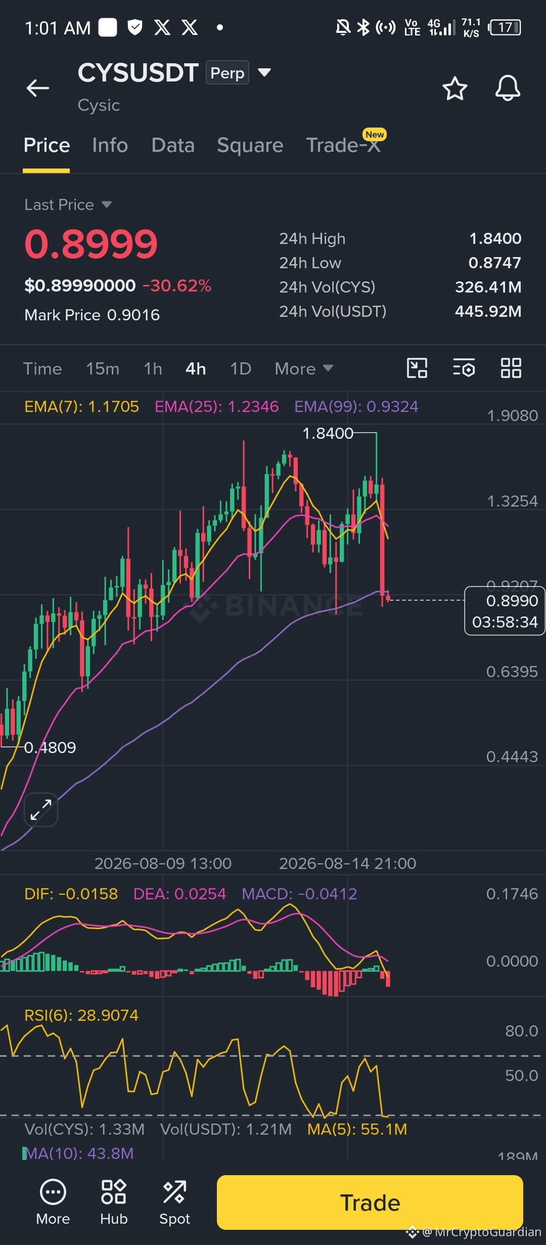The image size is (546, 1245).
Task: Tap the current price tag 0.8990 on chart
Action: click(505, 611)
